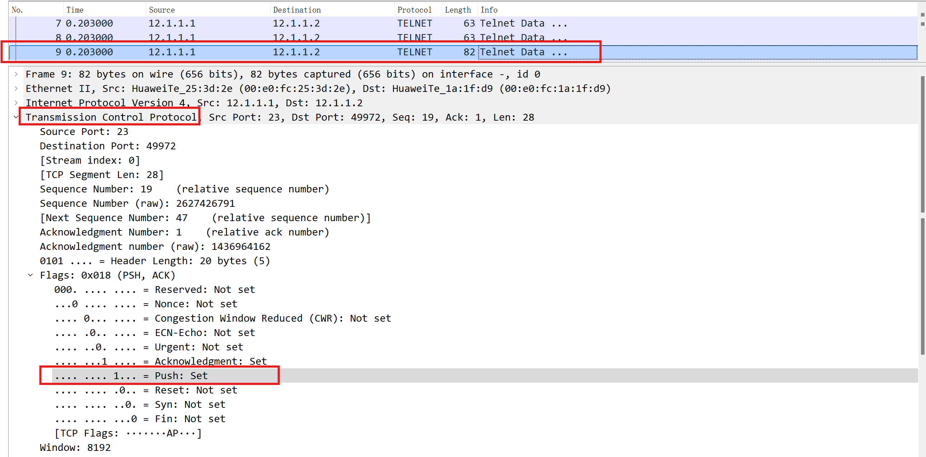Viewport: 926px width, 457px height.
Task: Expand the Frame 9 tree node
Action: click(x=16, y=74)
